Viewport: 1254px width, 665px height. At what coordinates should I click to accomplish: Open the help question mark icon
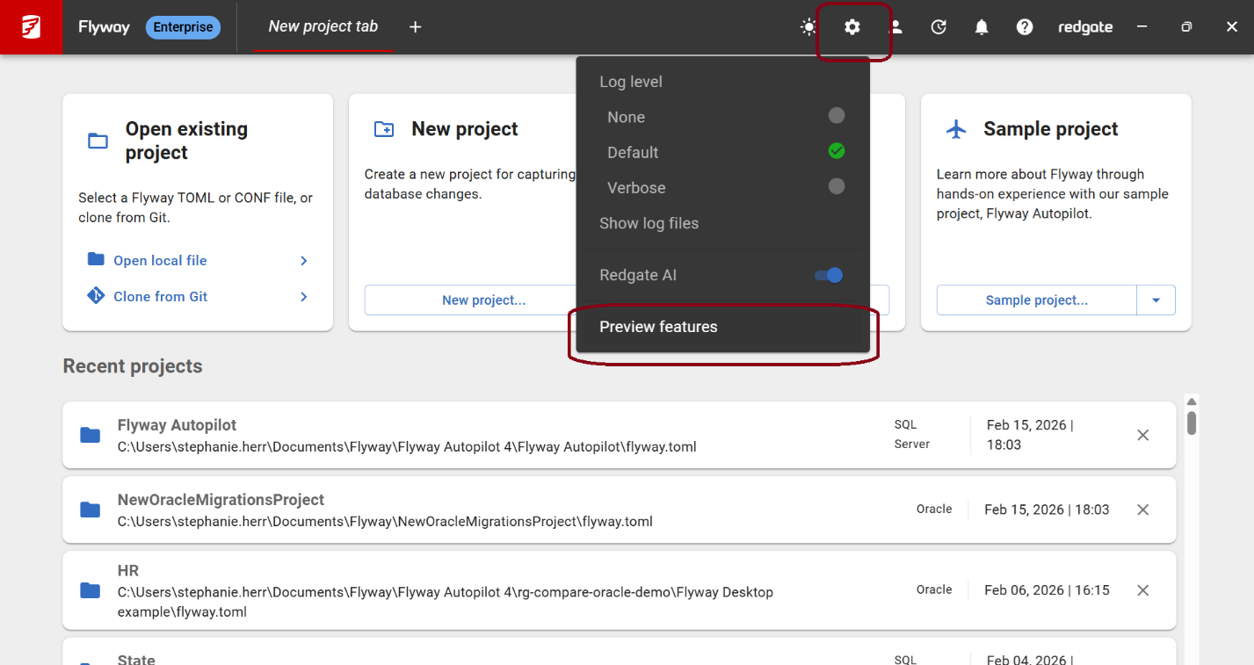click(1025, 27)
